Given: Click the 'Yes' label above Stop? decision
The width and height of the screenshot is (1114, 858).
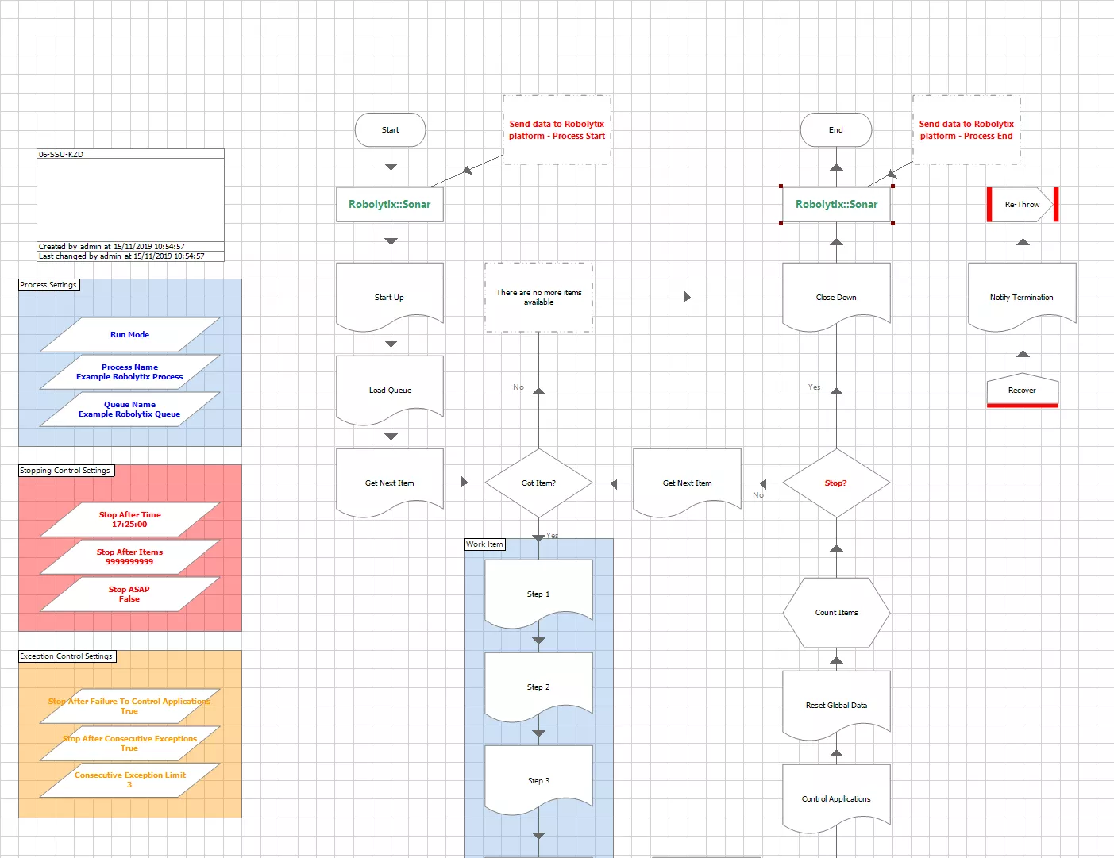Looking at the screenshot, I should pos(815,387).
